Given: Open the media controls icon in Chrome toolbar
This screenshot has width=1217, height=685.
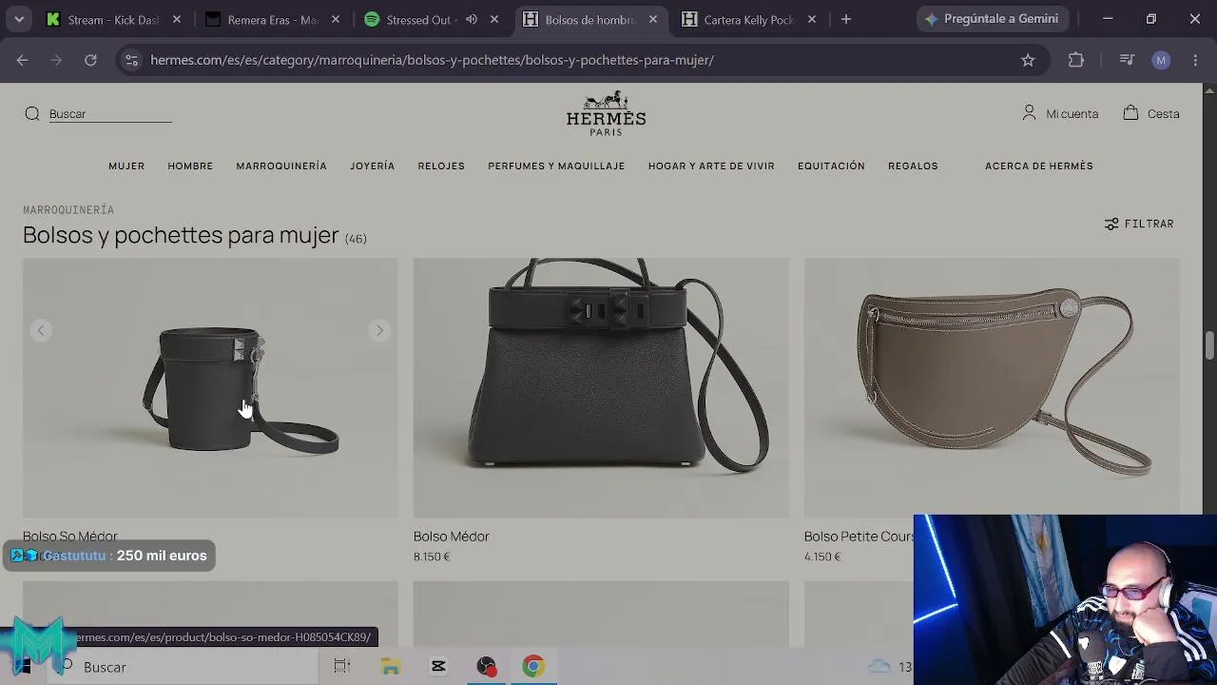Looking at the screenshot, I should click(x=1127, y=60).
